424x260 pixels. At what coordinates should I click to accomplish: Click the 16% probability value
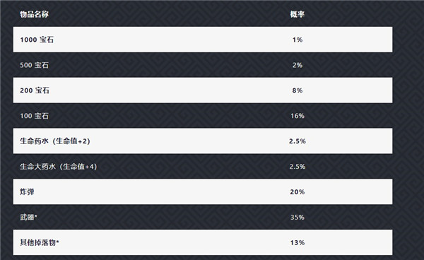pyautogui.click(x=298, y=116)
